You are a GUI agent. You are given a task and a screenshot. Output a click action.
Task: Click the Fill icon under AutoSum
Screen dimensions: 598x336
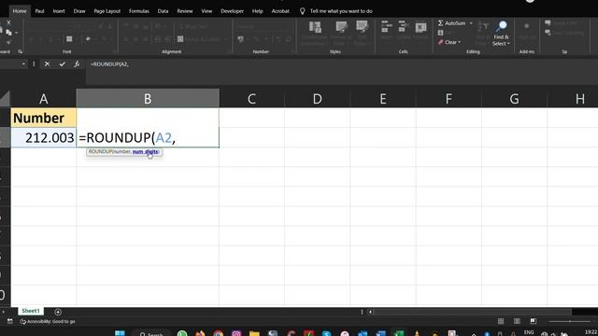pyautogui.click(x=440, y=33)
